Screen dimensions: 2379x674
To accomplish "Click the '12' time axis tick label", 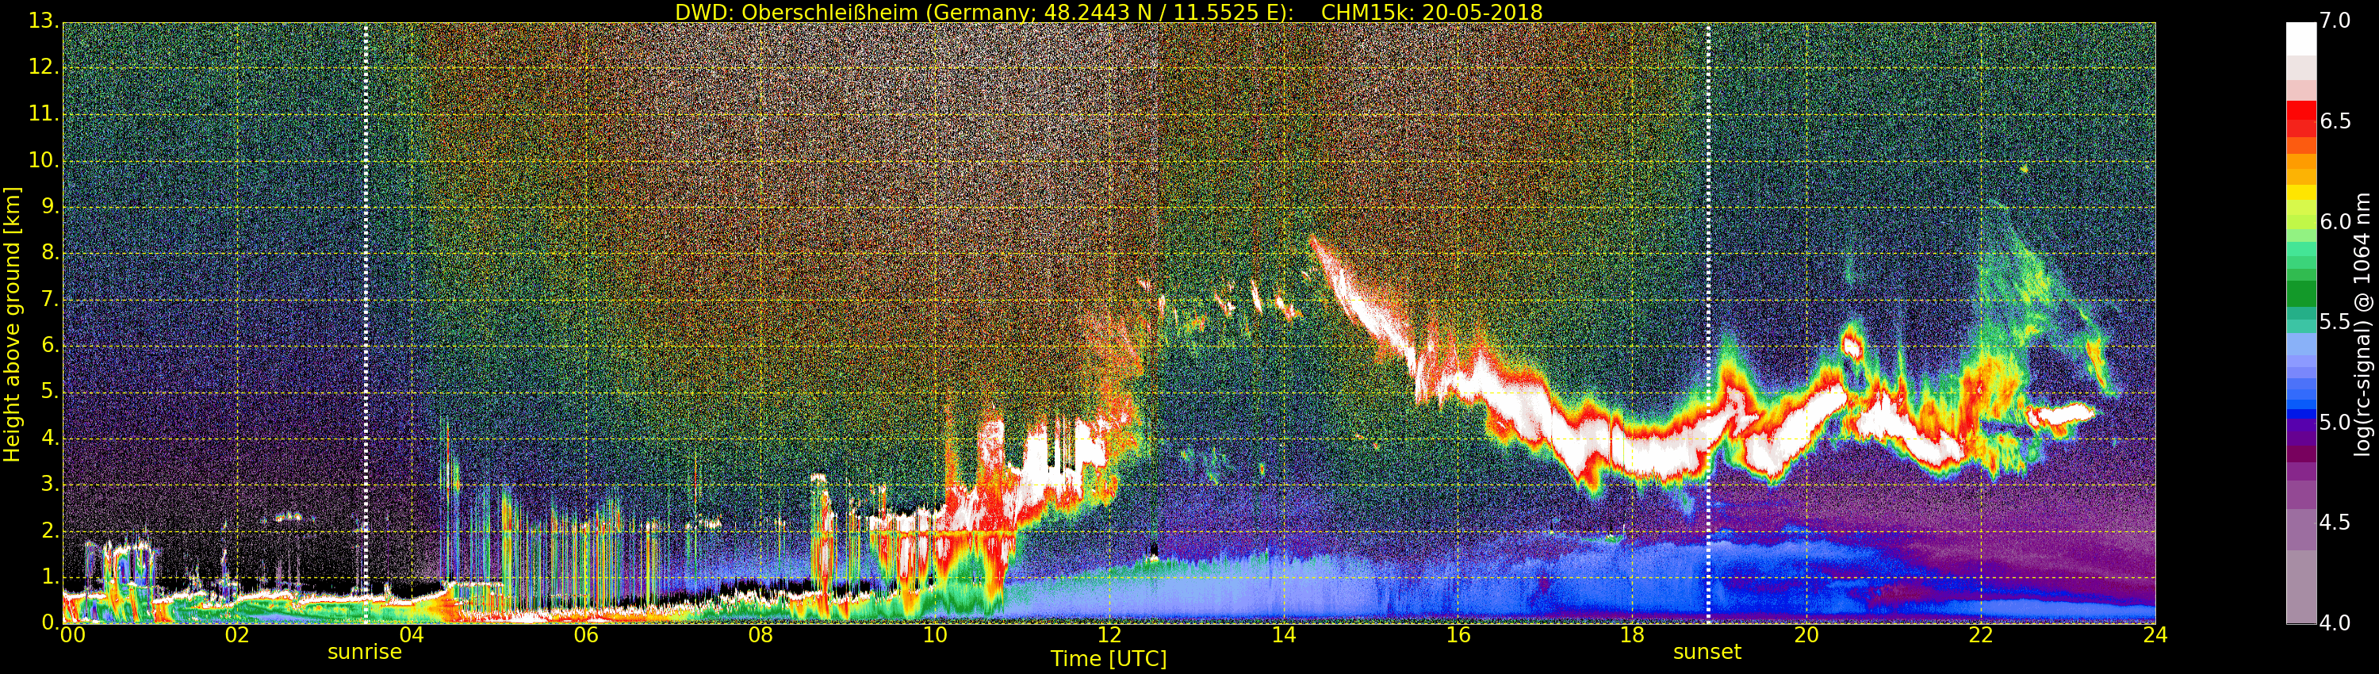I will pyautogui.click(x=1109, y=635).
